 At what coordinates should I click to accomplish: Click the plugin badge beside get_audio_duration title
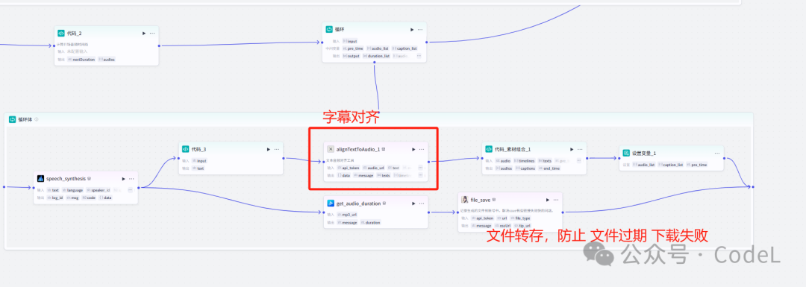(384, 204)
